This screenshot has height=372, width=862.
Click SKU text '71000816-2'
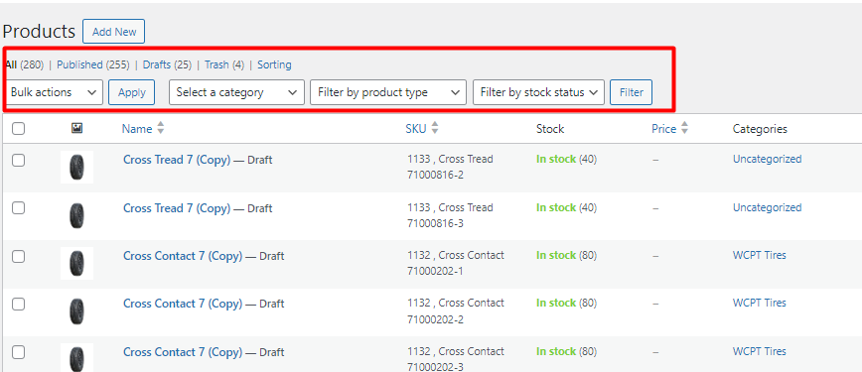click(434, 175)
